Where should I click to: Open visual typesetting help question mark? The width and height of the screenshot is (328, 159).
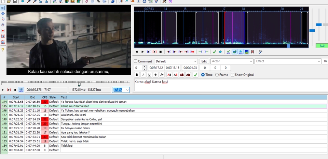coord(3,50)
